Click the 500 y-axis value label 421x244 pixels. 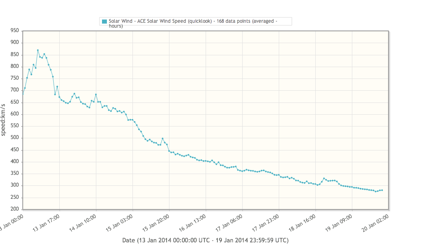click(x=15, y=138)
